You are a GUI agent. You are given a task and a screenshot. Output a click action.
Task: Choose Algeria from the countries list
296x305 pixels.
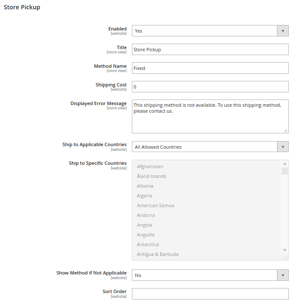[x=144, y=196]
